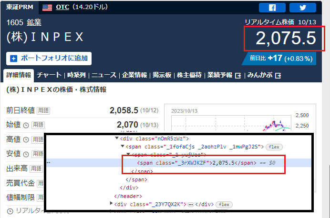Viewport: 330px width, 218px height.
Task: Click the 1605 鉱業 code label
Action: click(24, 22)
